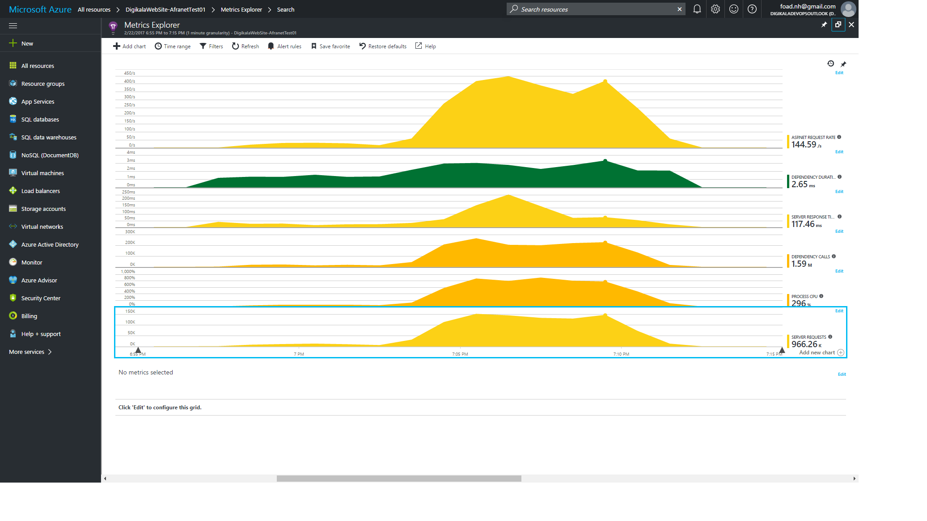927x521 pixels.
Task: Expand More services in sidebar
Action: pyautogui.click(x=30, y=352)
